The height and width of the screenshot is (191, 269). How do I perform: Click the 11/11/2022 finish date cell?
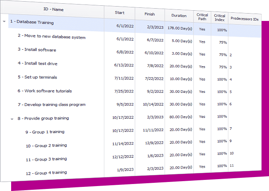[x=153, y=130]
